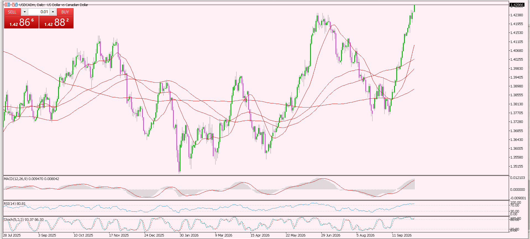Click the current price label 1.42866
The width and height of the screenshot is (530, 239).
tap(516, 5)
